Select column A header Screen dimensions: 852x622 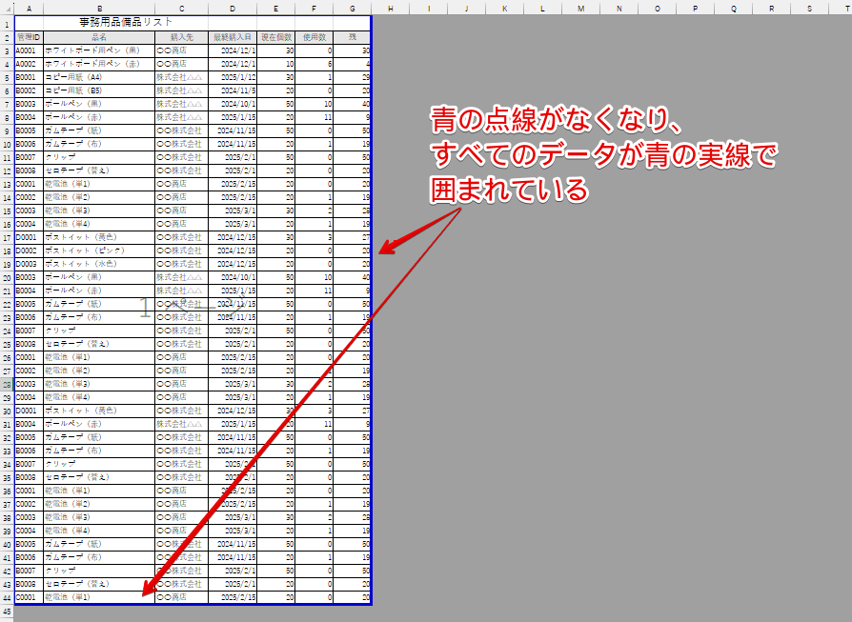coord(29,8)
